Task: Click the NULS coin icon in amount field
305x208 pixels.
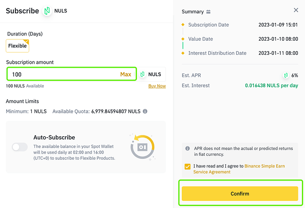Action: click(142, 74)
